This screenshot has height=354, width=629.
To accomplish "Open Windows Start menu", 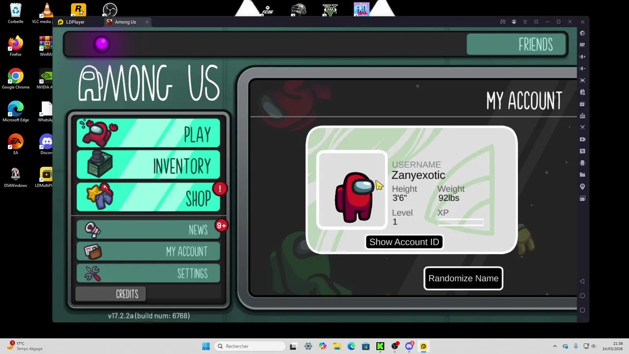I will click(x=206, y=346).
